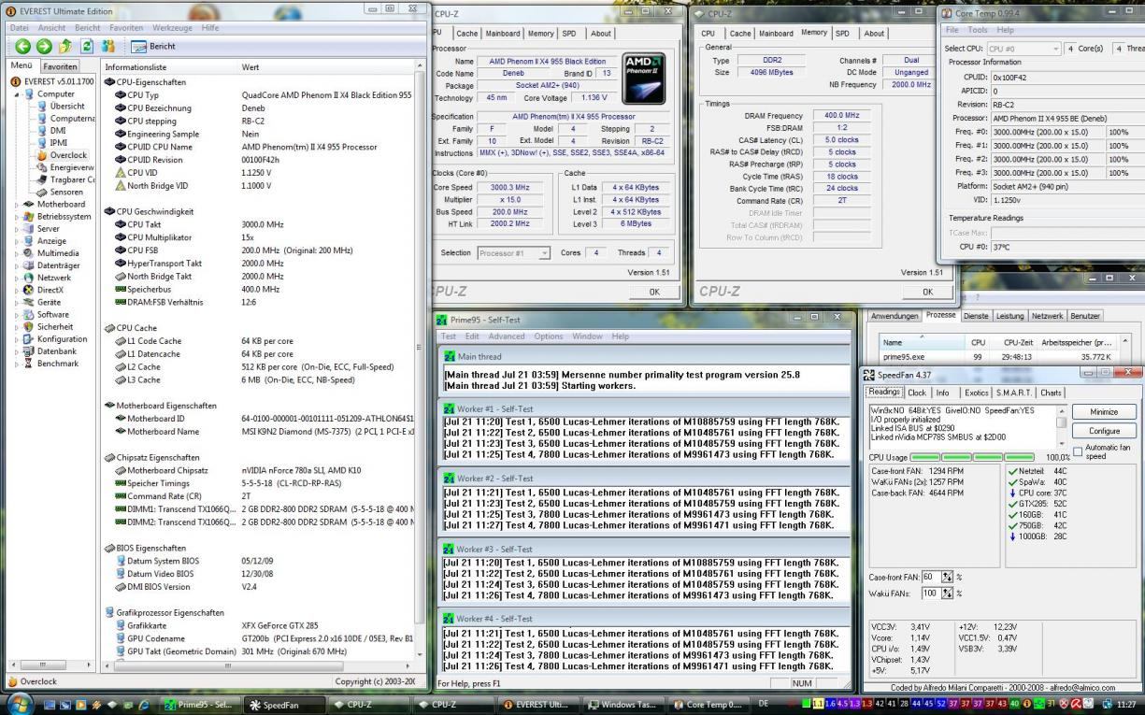
Task: Go back with EVEREST's green back arrow
Action: click(x=22, y=46)
